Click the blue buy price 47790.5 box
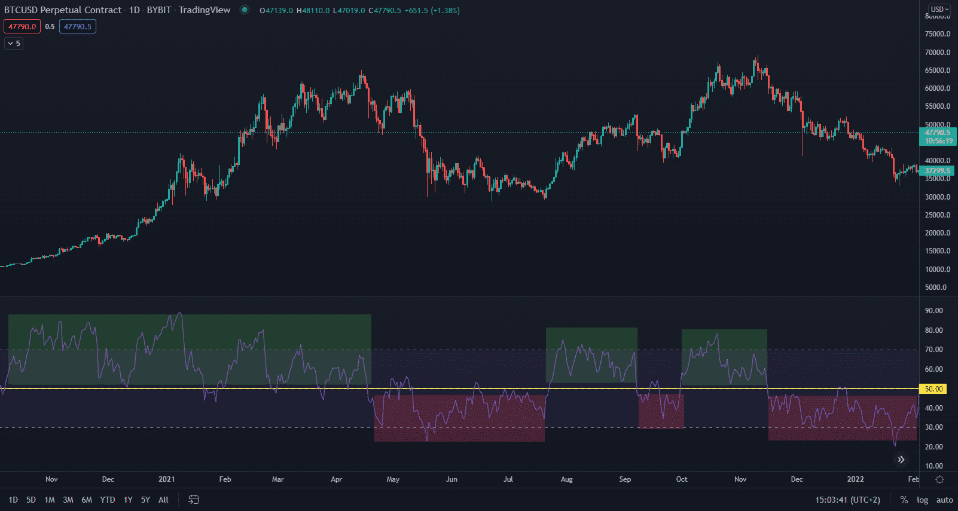The image size is (958, 511). coord(78,26)
